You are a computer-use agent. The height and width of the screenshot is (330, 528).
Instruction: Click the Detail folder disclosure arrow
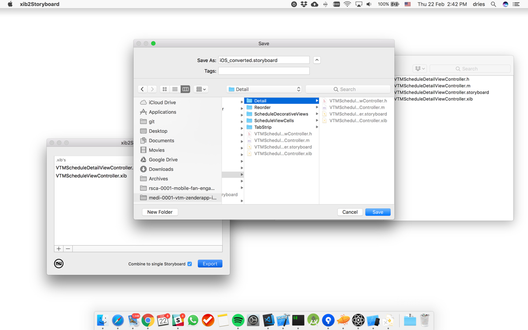(x=317, y=101)
